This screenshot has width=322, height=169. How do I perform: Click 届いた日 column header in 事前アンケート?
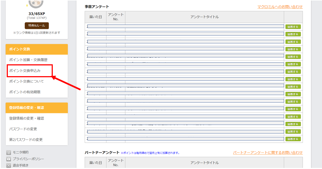[96, 17]
